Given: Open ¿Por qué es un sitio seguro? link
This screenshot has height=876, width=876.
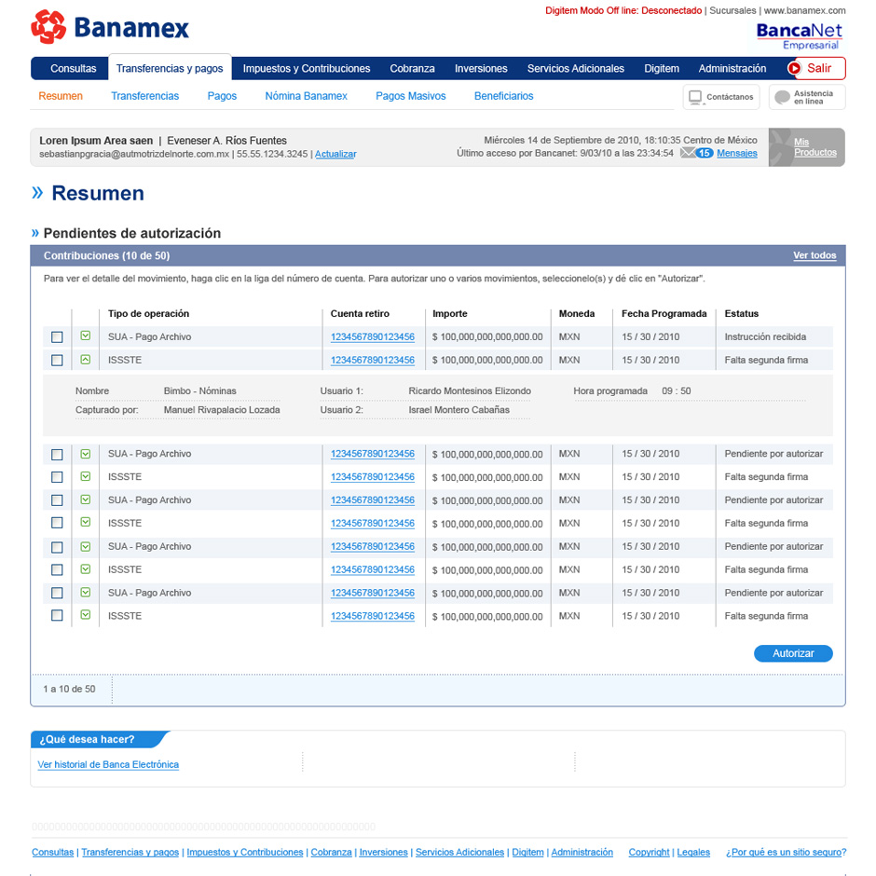Looking at the screenshot, I should (x=786, y=852).
